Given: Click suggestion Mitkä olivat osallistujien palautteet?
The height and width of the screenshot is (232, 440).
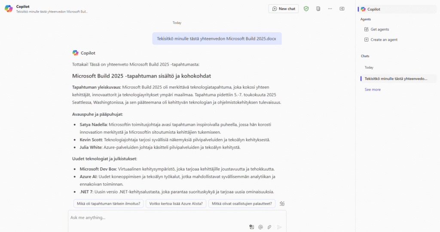Looking at the screenshot, I should tap(242, 203).
